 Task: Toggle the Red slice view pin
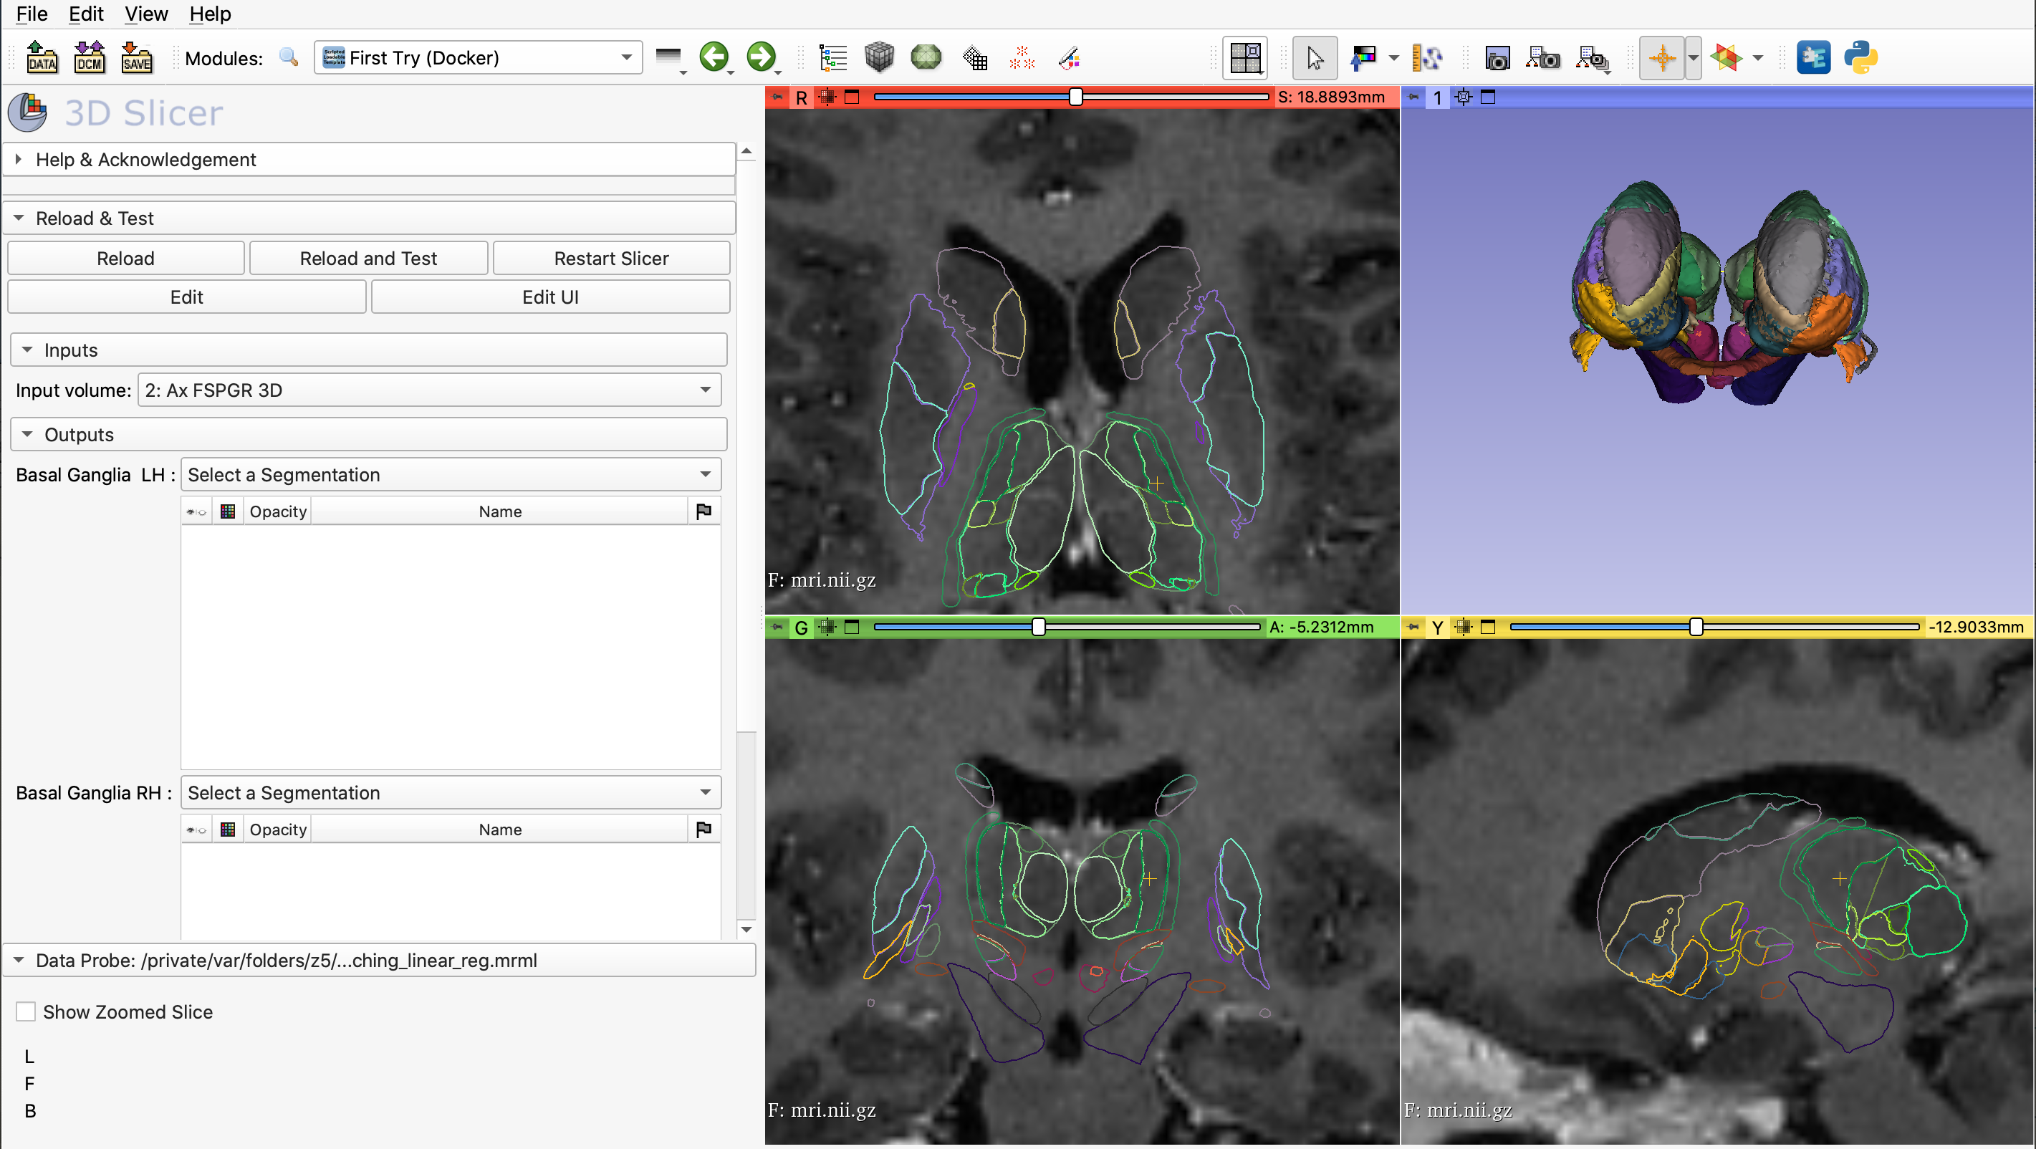click(x=778, y=97)
